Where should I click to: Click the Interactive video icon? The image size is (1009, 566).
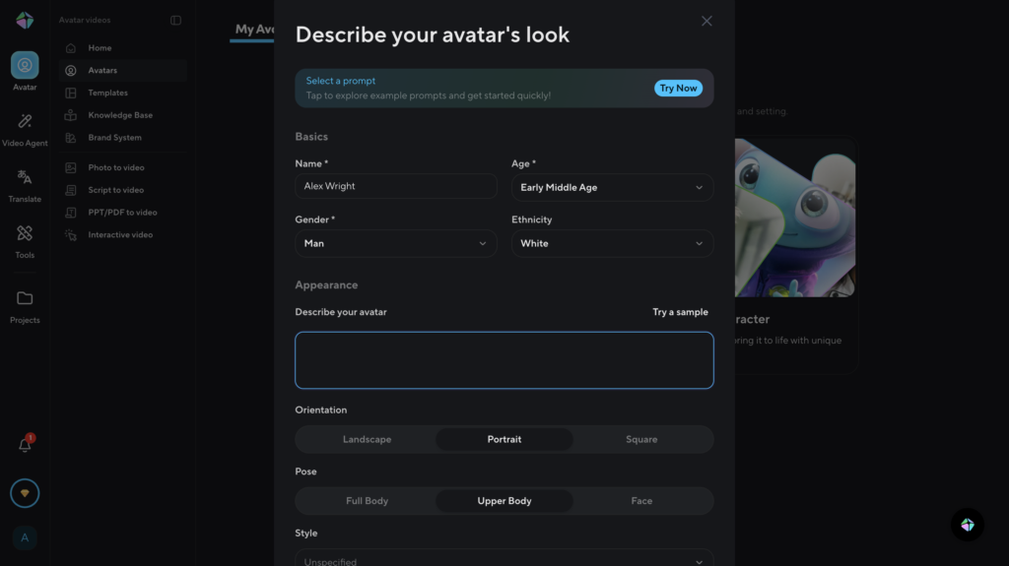(71, 234)
